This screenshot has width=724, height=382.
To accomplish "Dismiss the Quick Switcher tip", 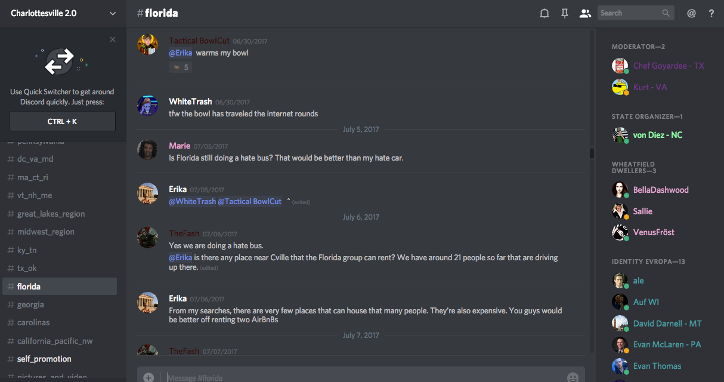I will click(113, 39).
